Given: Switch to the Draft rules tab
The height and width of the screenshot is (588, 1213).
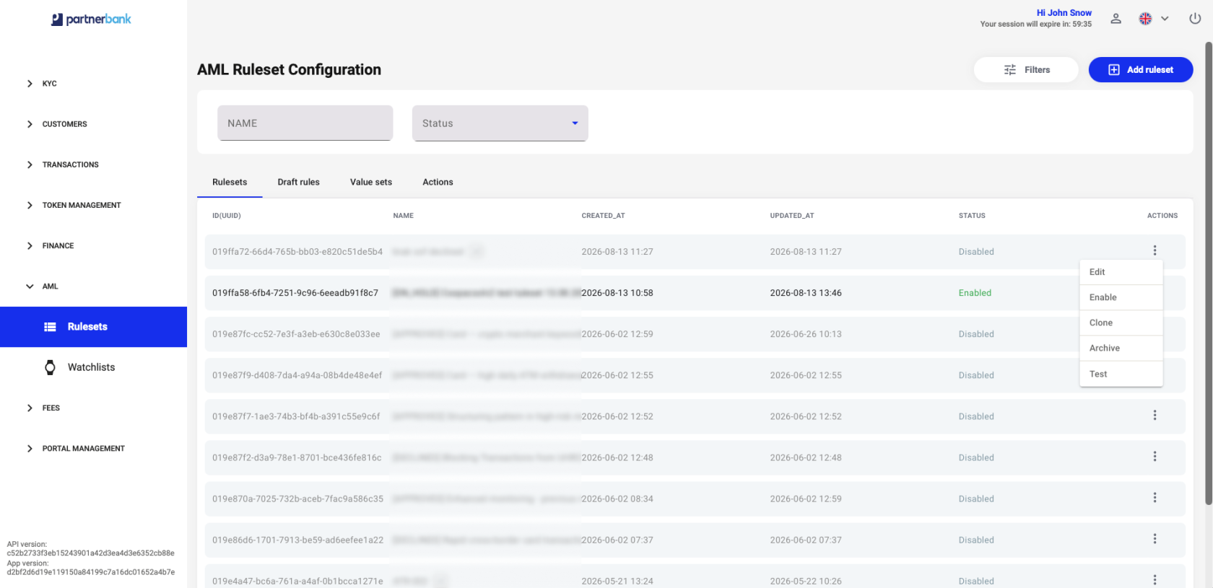Looking at the screenshot, I should (x=298, y=182).
